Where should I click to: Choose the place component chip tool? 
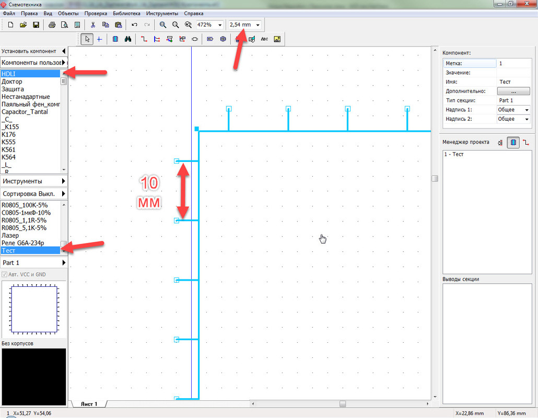click(115, 39)
